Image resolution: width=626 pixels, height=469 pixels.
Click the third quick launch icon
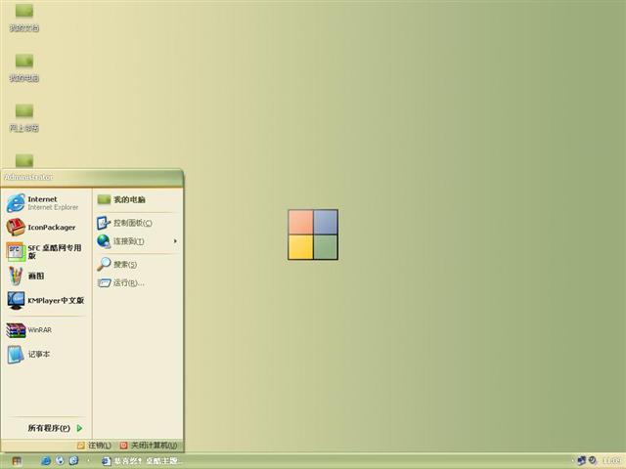click(x=74, y=461)
